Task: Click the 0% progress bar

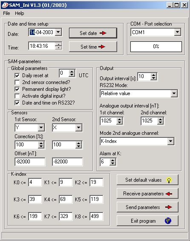Action: click(156, 46)
